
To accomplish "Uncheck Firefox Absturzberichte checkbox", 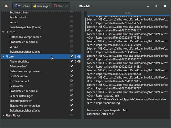I will click(72, 61).
